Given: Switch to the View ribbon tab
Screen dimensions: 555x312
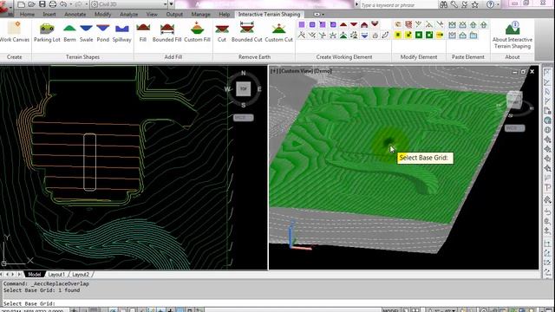Looking at the screenshot, I should [152, 14].
